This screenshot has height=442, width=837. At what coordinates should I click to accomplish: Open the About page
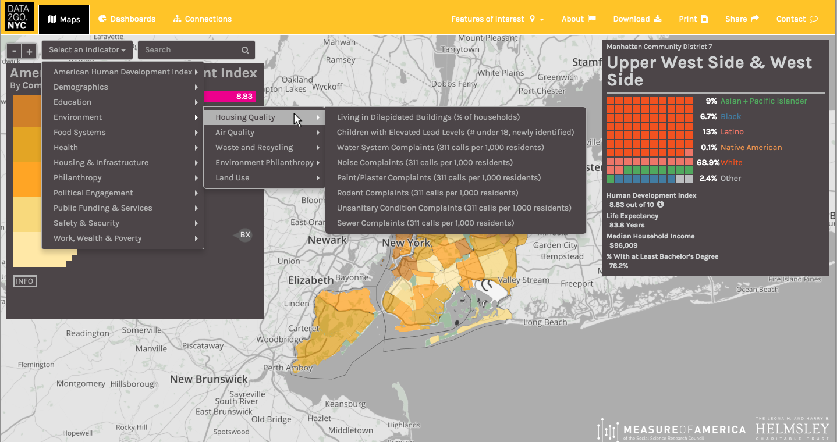pyautogui.click(x=579, y=19)
